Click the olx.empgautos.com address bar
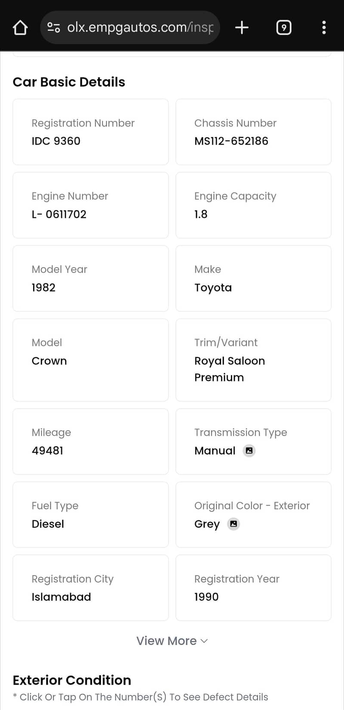This screenshot has height=710, width=344. [x=140, y=28]
